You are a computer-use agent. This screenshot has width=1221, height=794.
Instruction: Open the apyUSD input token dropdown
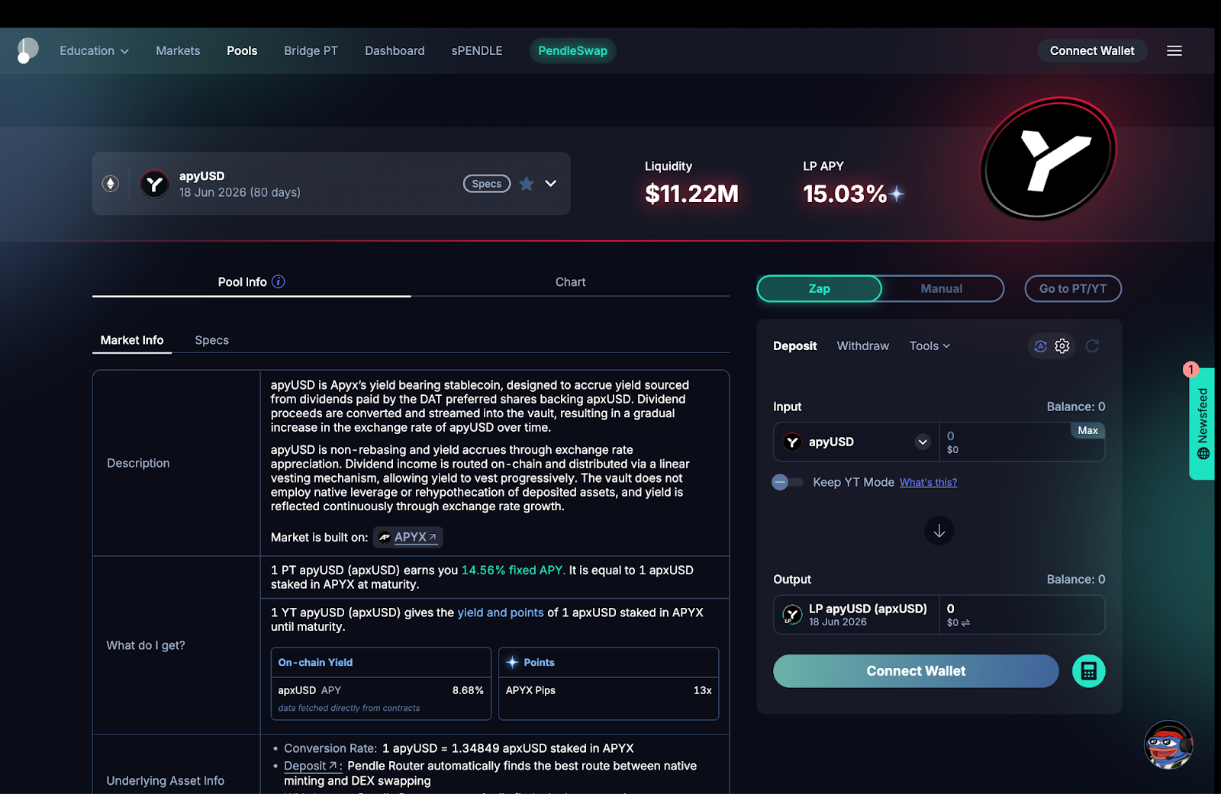coord(923,442)
